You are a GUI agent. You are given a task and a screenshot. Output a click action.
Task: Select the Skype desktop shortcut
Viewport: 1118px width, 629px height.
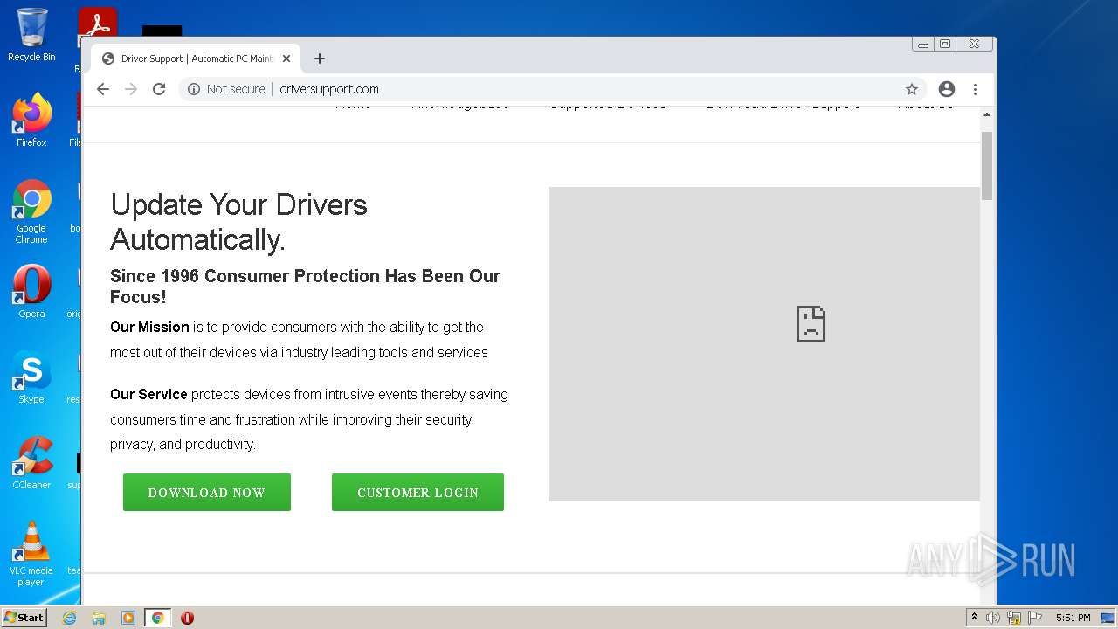pos(31,377)
